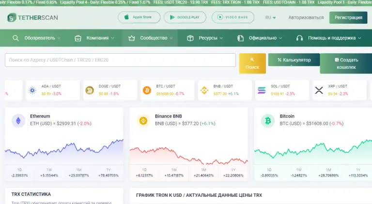The height and width of the screenshot is (204, 372).
Task: Click the green Bitcoin icon on chart card
Action: 268,121
